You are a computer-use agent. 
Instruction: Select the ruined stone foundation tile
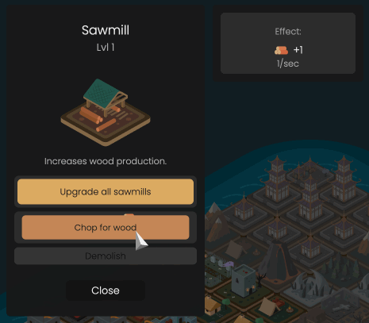pos(339,304)
